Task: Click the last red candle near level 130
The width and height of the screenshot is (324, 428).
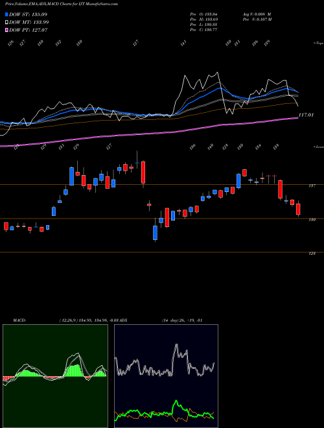Action: tap(298, 209)
